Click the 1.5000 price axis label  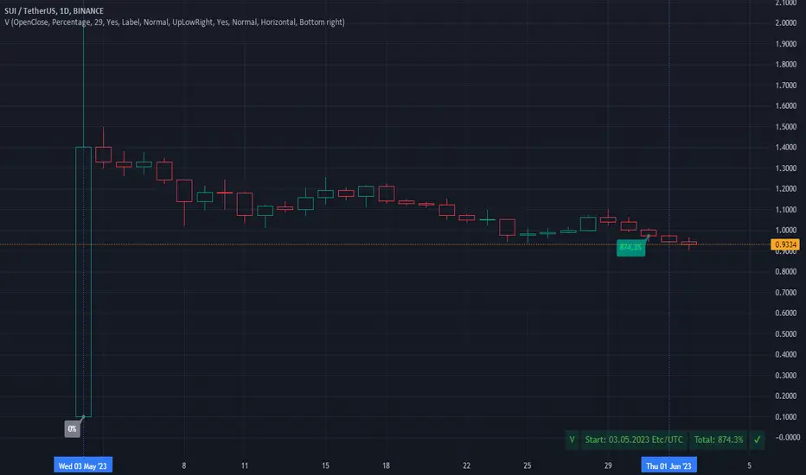(786, 127)
